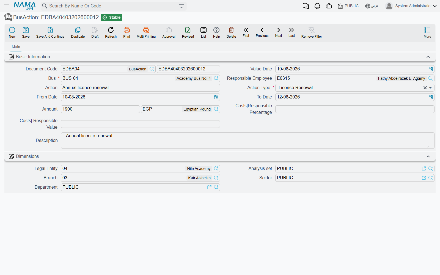The height and width of the screenshot is (275, 440).
Task: Open the System Administrator user menu
Action: [411, 6]
